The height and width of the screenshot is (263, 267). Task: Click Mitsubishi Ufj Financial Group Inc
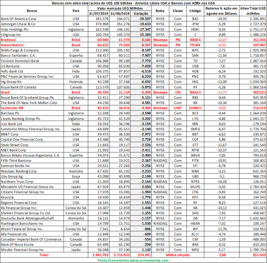tap(27, 187)
